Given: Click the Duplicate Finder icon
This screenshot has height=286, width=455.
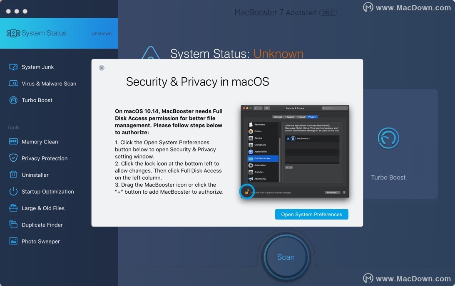Looking at the screenshot, I should pyautogui.click(x=13, y=224).
